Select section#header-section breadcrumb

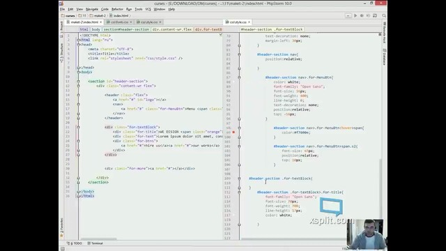click(126, 29)
